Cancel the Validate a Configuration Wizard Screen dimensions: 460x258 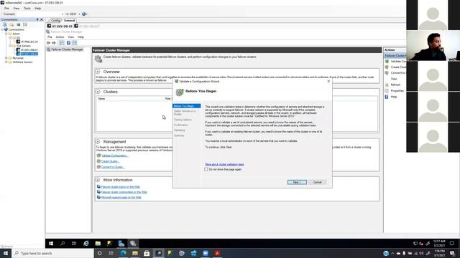(x=317, y=182)
